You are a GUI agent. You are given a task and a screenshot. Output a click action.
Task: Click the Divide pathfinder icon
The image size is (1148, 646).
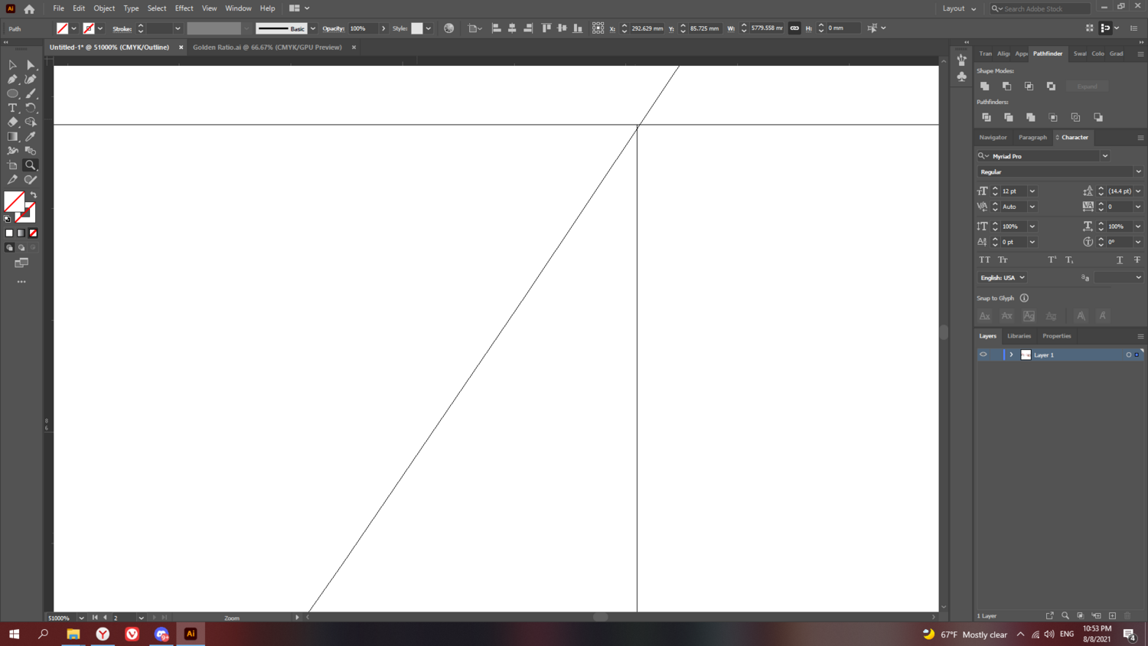(987, 117)
